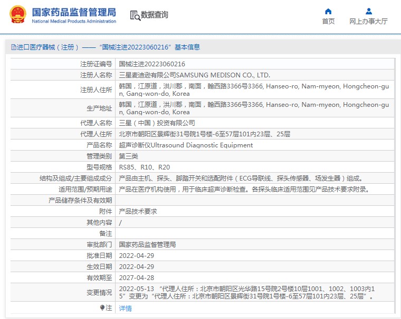Select 生效日期 value 2022-04-29

coord(137,267)
